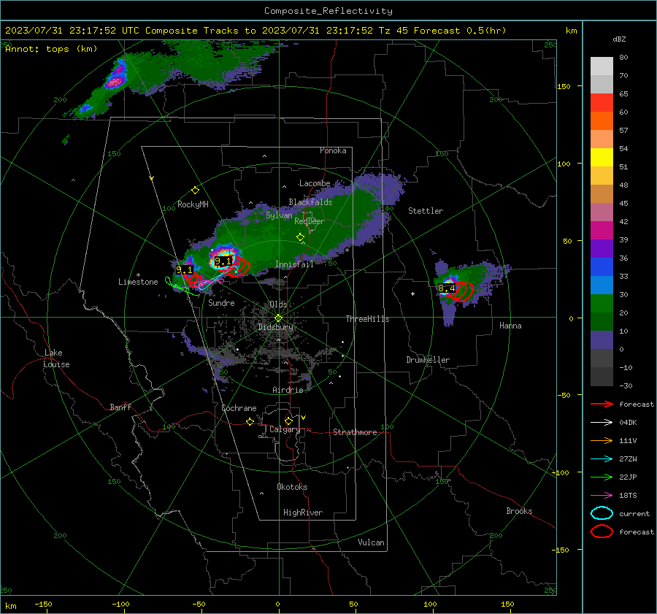The width and height of the screenshot is (657, 614).
Task: Click the Lacombe town label
Action: pyautogui.click(x=315, y=183)
